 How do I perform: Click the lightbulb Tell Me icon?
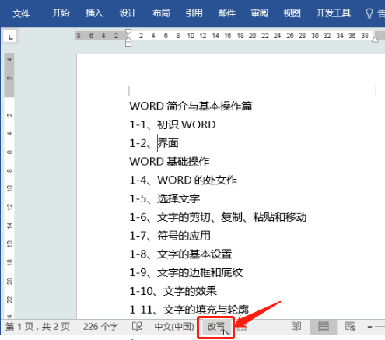[x=369, y=13]
